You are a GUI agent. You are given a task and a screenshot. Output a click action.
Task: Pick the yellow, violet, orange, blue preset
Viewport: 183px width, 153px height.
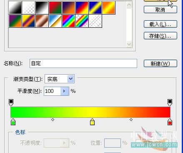[28, 21]
